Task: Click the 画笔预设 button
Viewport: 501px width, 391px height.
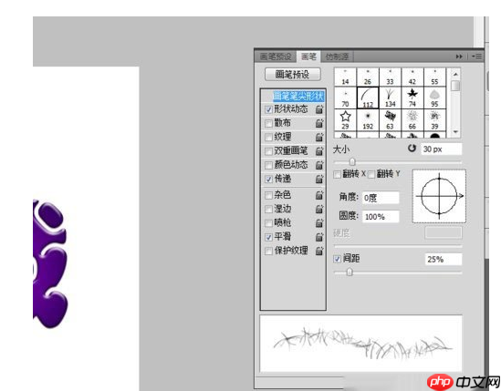Action: [292, 75]
